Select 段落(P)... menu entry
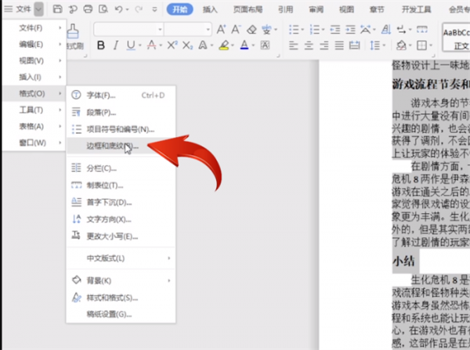Viewport: 470px width, 350px height. point(121,113)
